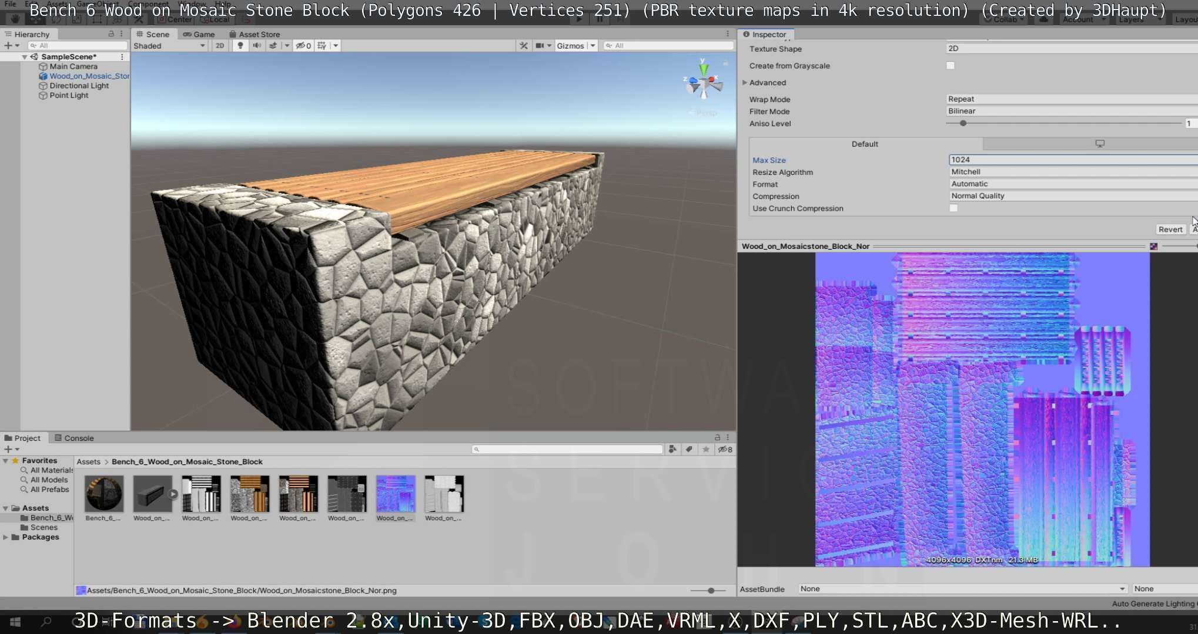The image size is (1198, 634).
Task: Open SampleScene three-dot context menu
Action: (x=122, y=57)
